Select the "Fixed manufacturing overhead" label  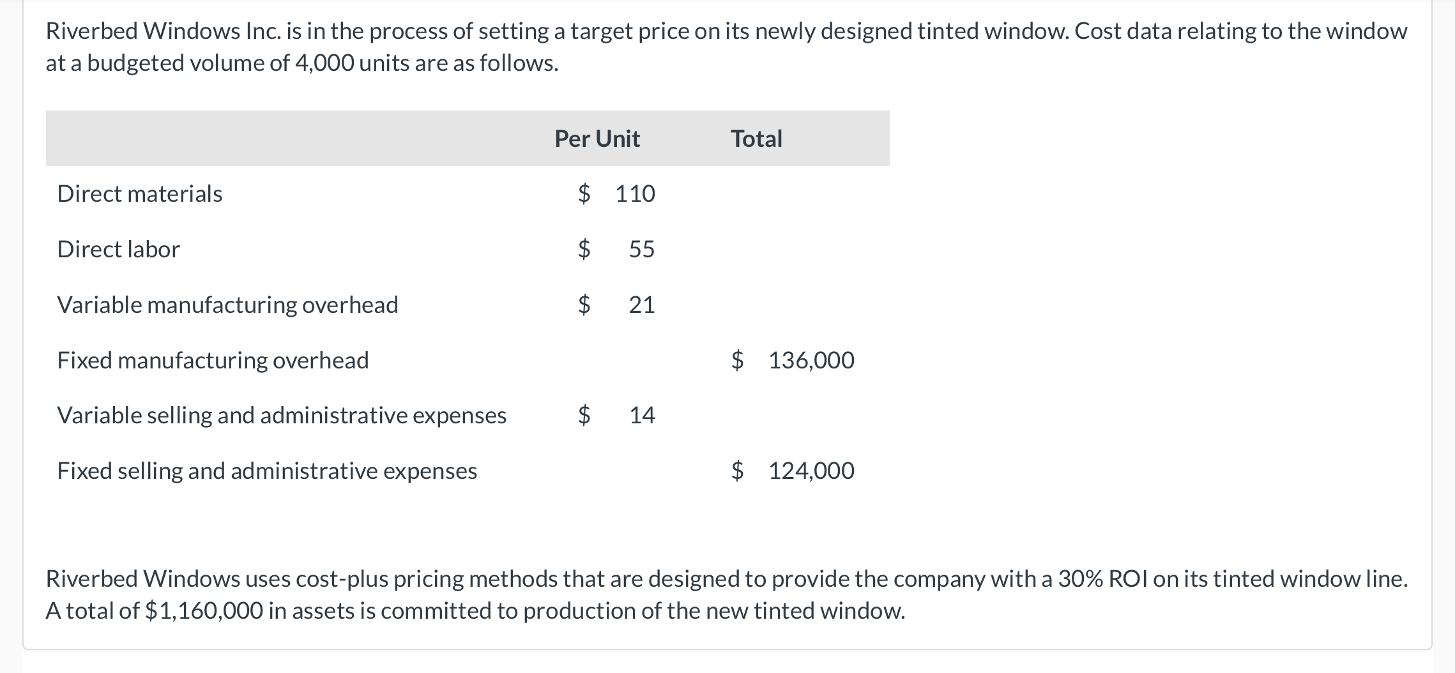(x=213, y=360)
